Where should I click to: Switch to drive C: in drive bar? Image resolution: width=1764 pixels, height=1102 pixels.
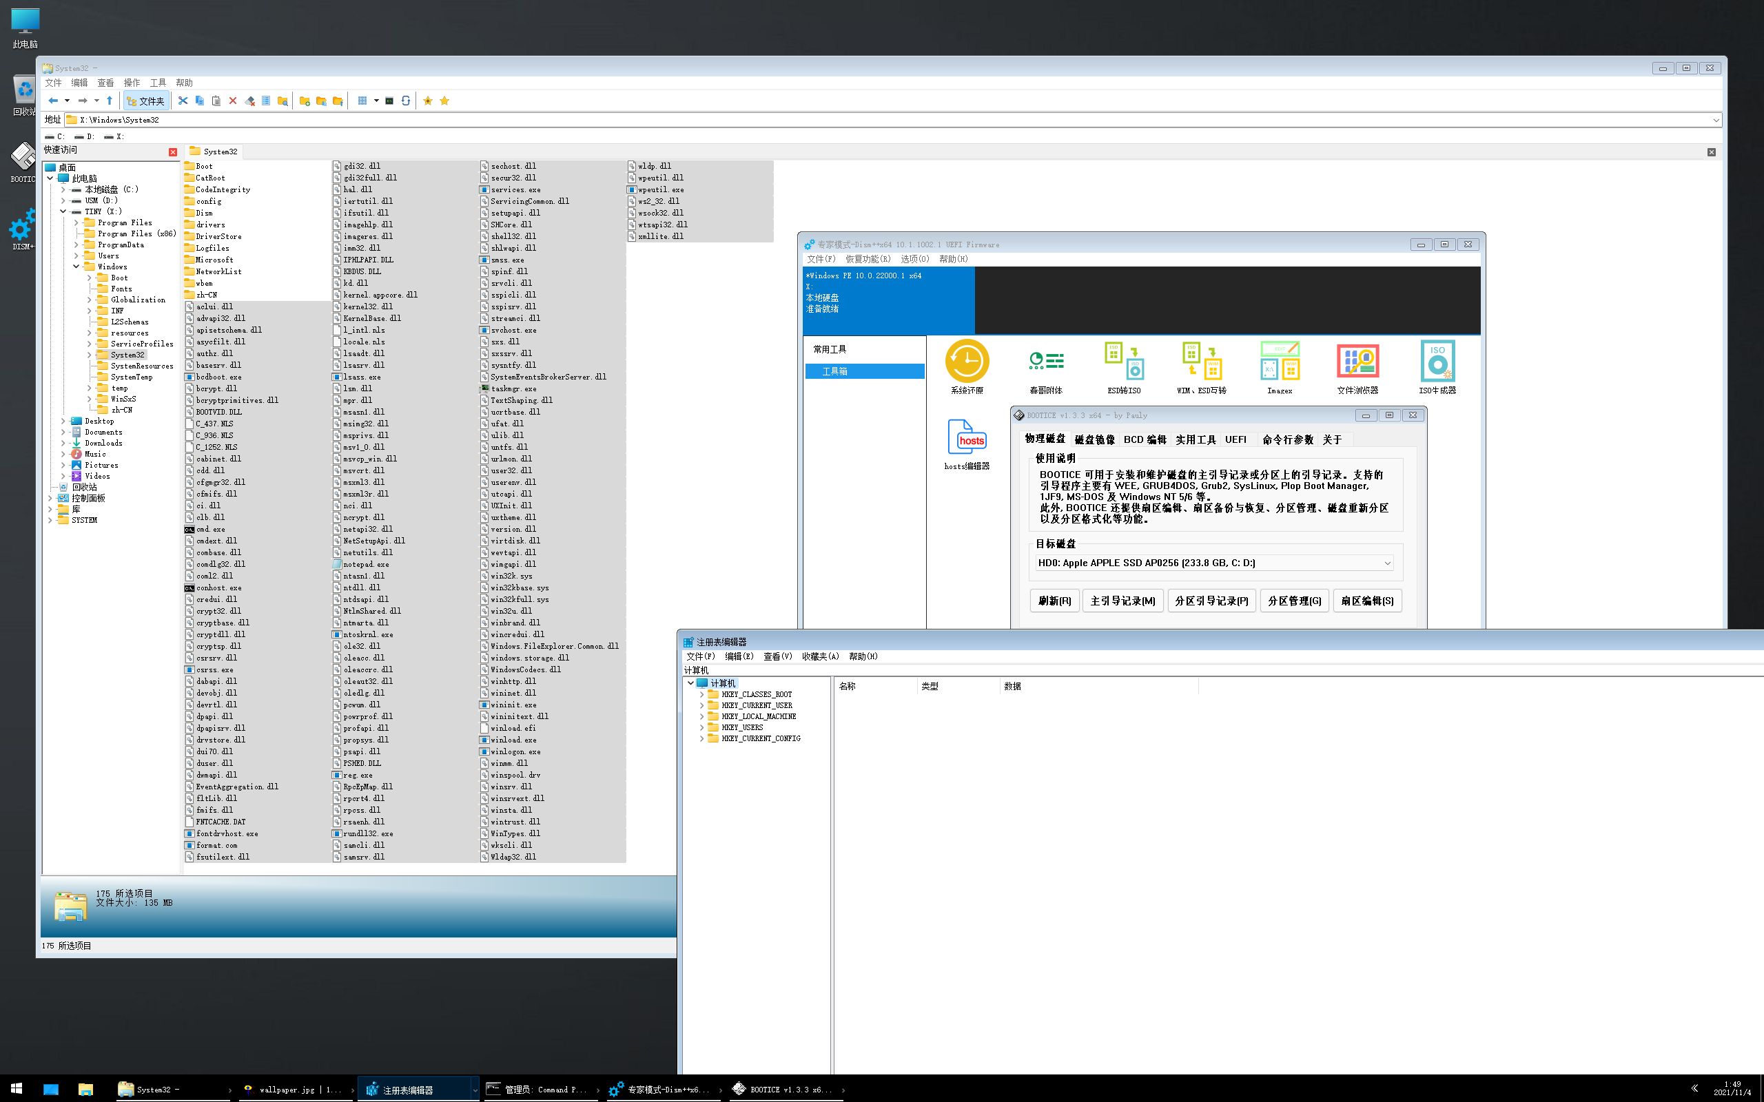click(54, 136)
